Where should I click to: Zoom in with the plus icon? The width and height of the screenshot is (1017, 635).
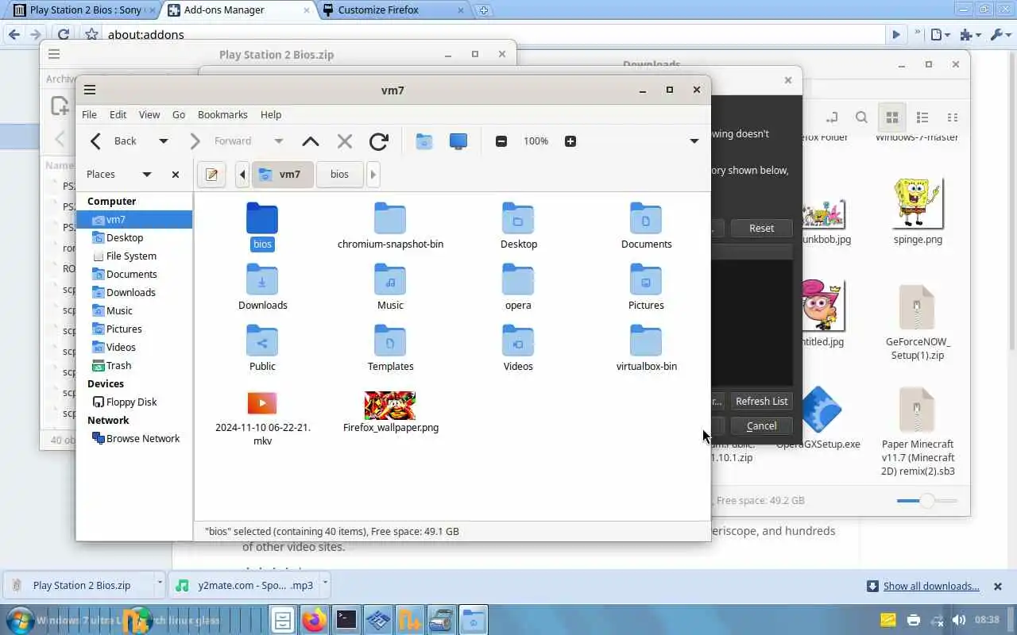(570, 141)
